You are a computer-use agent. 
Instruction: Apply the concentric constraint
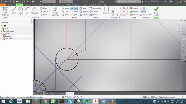tap(124, 8)
